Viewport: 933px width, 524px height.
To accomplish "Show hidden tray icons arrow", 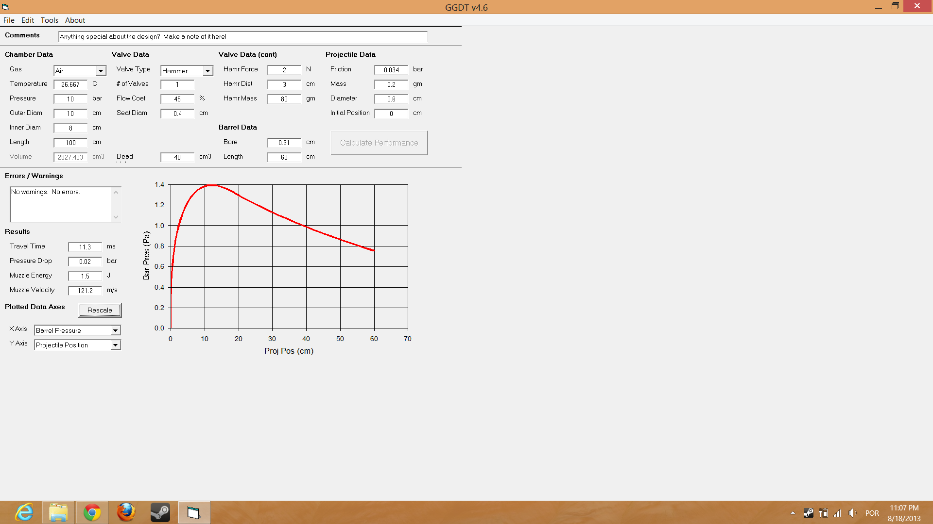I will [793, 513].
